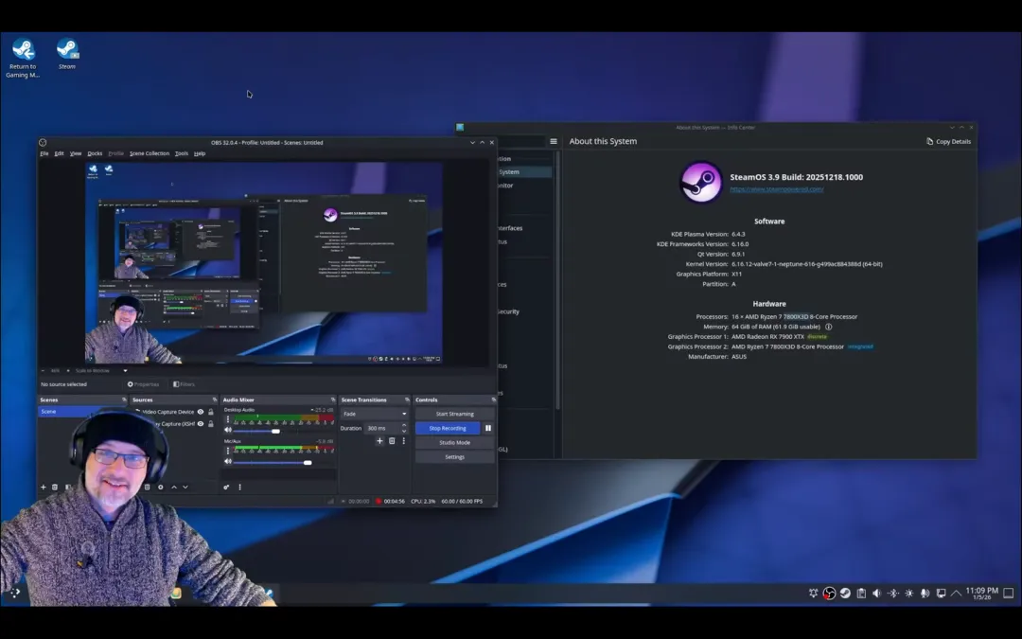Open advanced audio properties gears icon

[226, 488]
